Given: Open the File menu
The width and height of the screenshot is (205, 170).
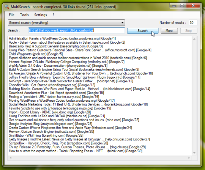Looking at the screenshot, I should (12, 15).
